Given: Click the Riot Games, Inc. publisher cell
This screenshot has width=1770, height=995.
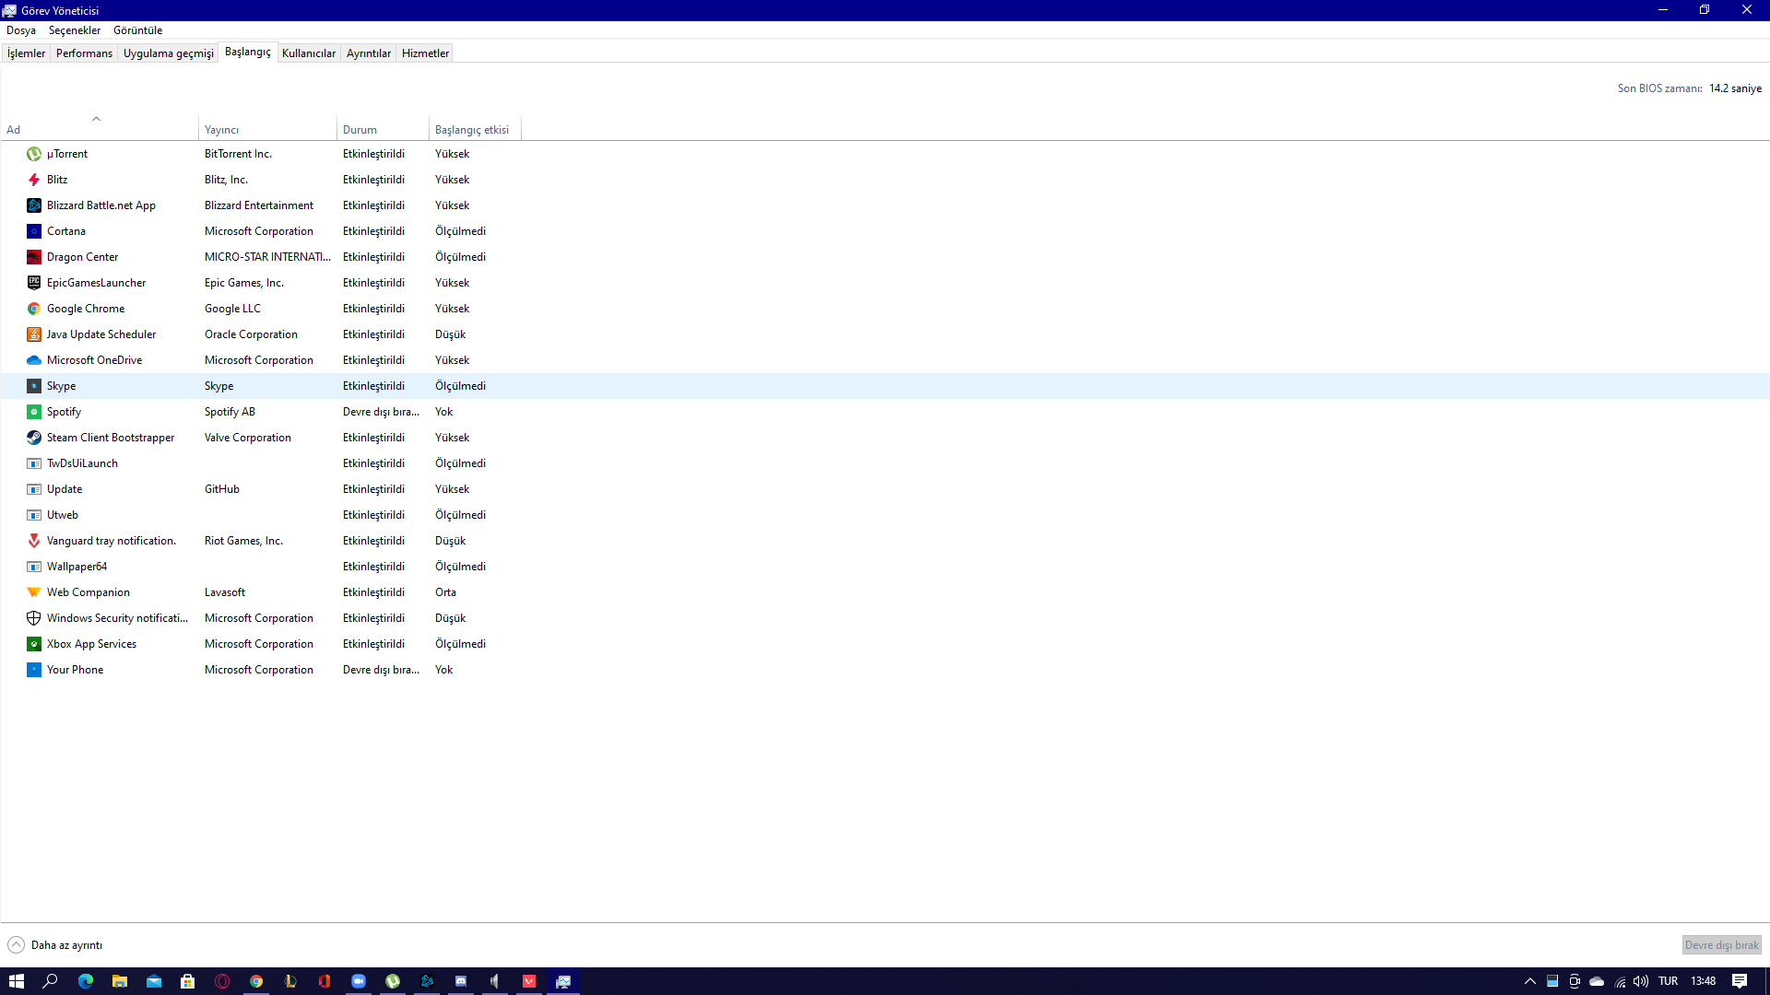Looking at the screenshot, I should click(x=243, y=541).
